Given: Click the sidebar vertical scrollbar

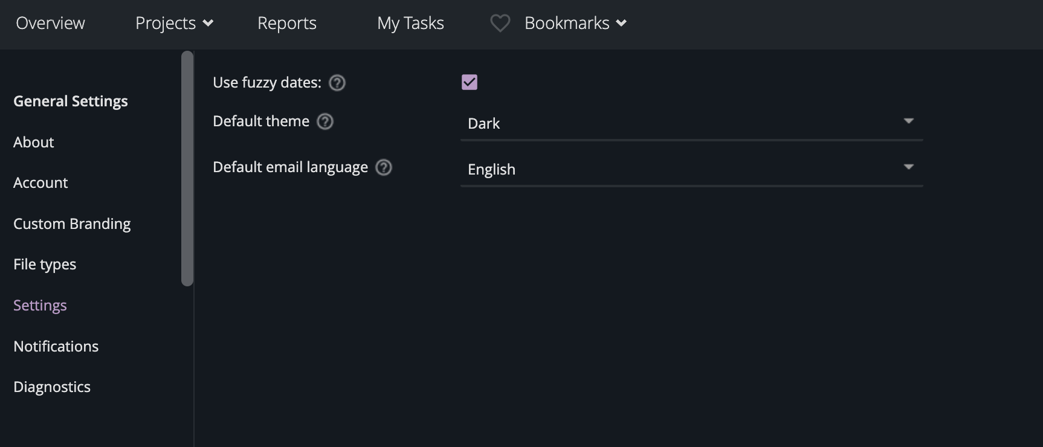Looking at the screenshot, I should pyautogui.click(x=187, y=169).
